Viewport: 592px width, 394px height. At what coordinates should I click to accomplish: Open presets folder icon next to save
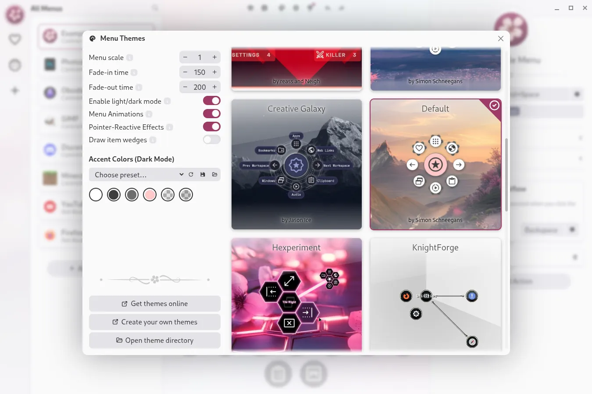[x=214, y=175]
